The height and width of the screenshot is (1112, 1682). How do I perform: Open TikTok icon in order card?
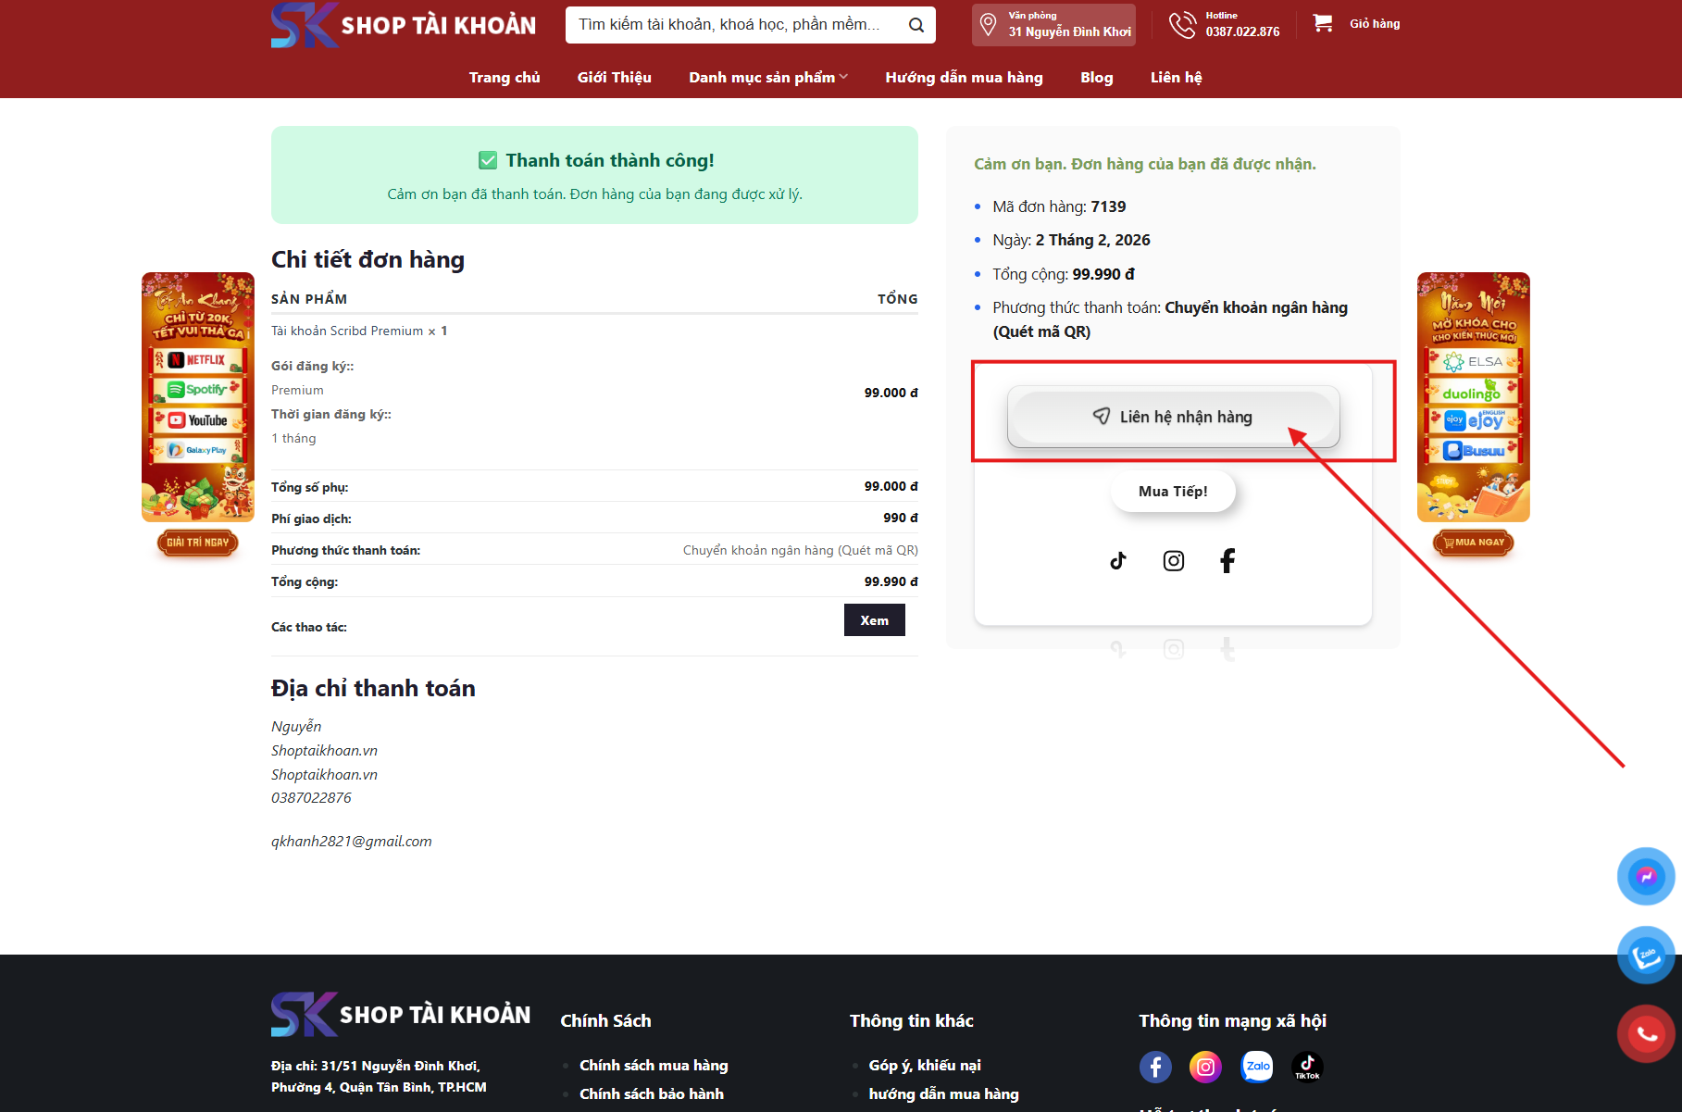[x=1118, y=560]
